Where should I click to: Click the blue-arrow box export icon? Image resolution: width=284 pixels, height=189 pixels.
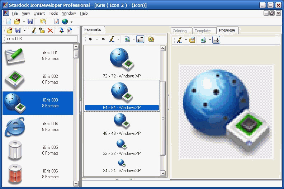click(69, 30)
